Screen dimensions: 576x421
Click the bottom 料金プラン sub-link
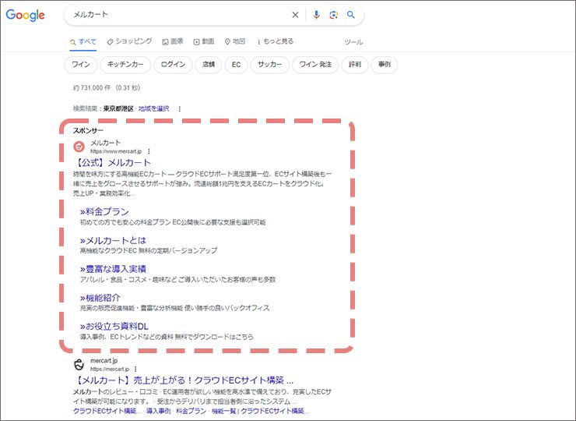pyautogui.click(x=191, y=411)
